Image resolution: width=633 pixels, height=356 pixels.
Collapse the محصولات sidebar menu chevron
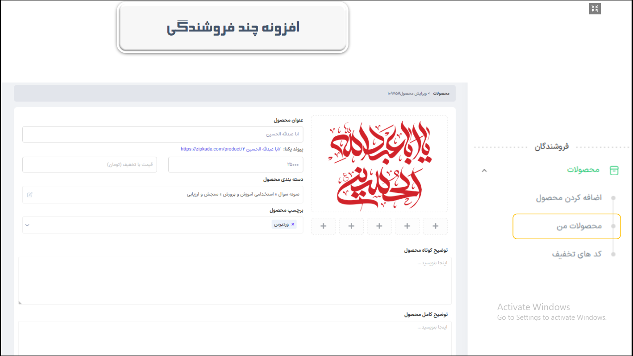484,170
